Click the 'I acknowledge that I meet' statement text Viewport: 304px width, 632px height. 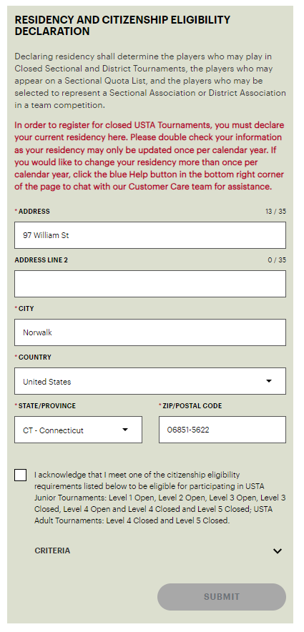pos(160,498)
